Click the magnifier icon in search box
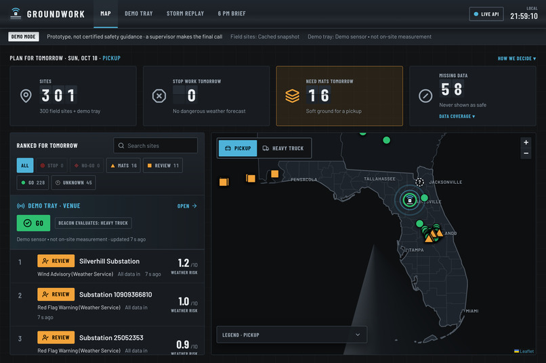This screenshot has height=363, width=546. click(x=121, y=145)
